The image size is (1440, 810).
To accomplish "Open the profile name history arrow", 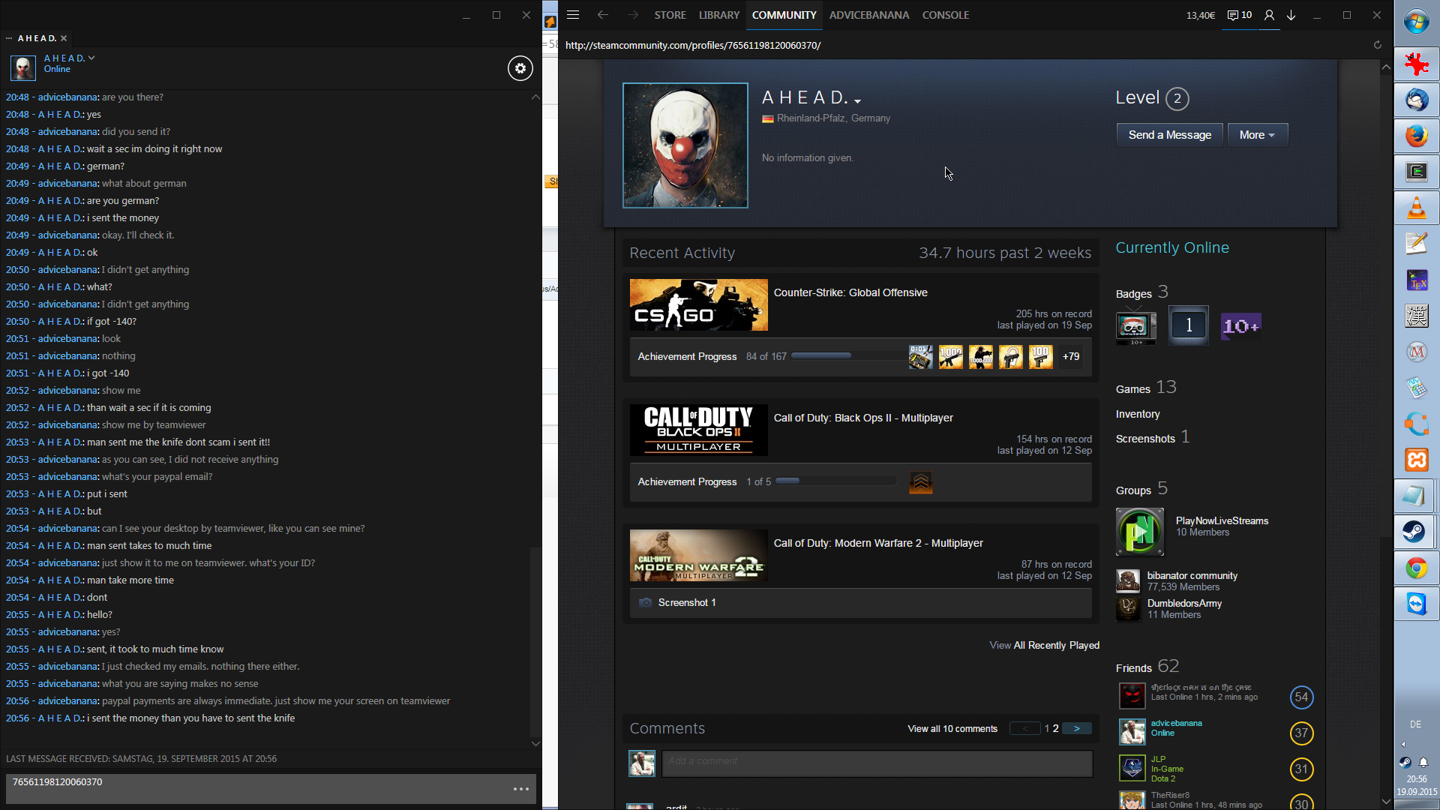I will (858, 100).
